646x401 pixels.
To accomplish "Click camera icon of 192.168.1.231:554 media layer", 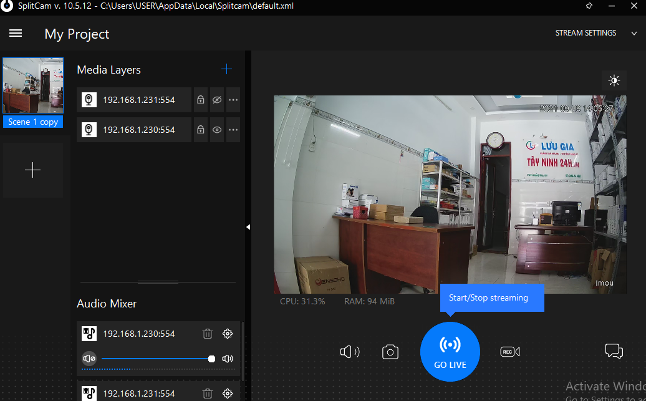I will click(x=89, y=100).
